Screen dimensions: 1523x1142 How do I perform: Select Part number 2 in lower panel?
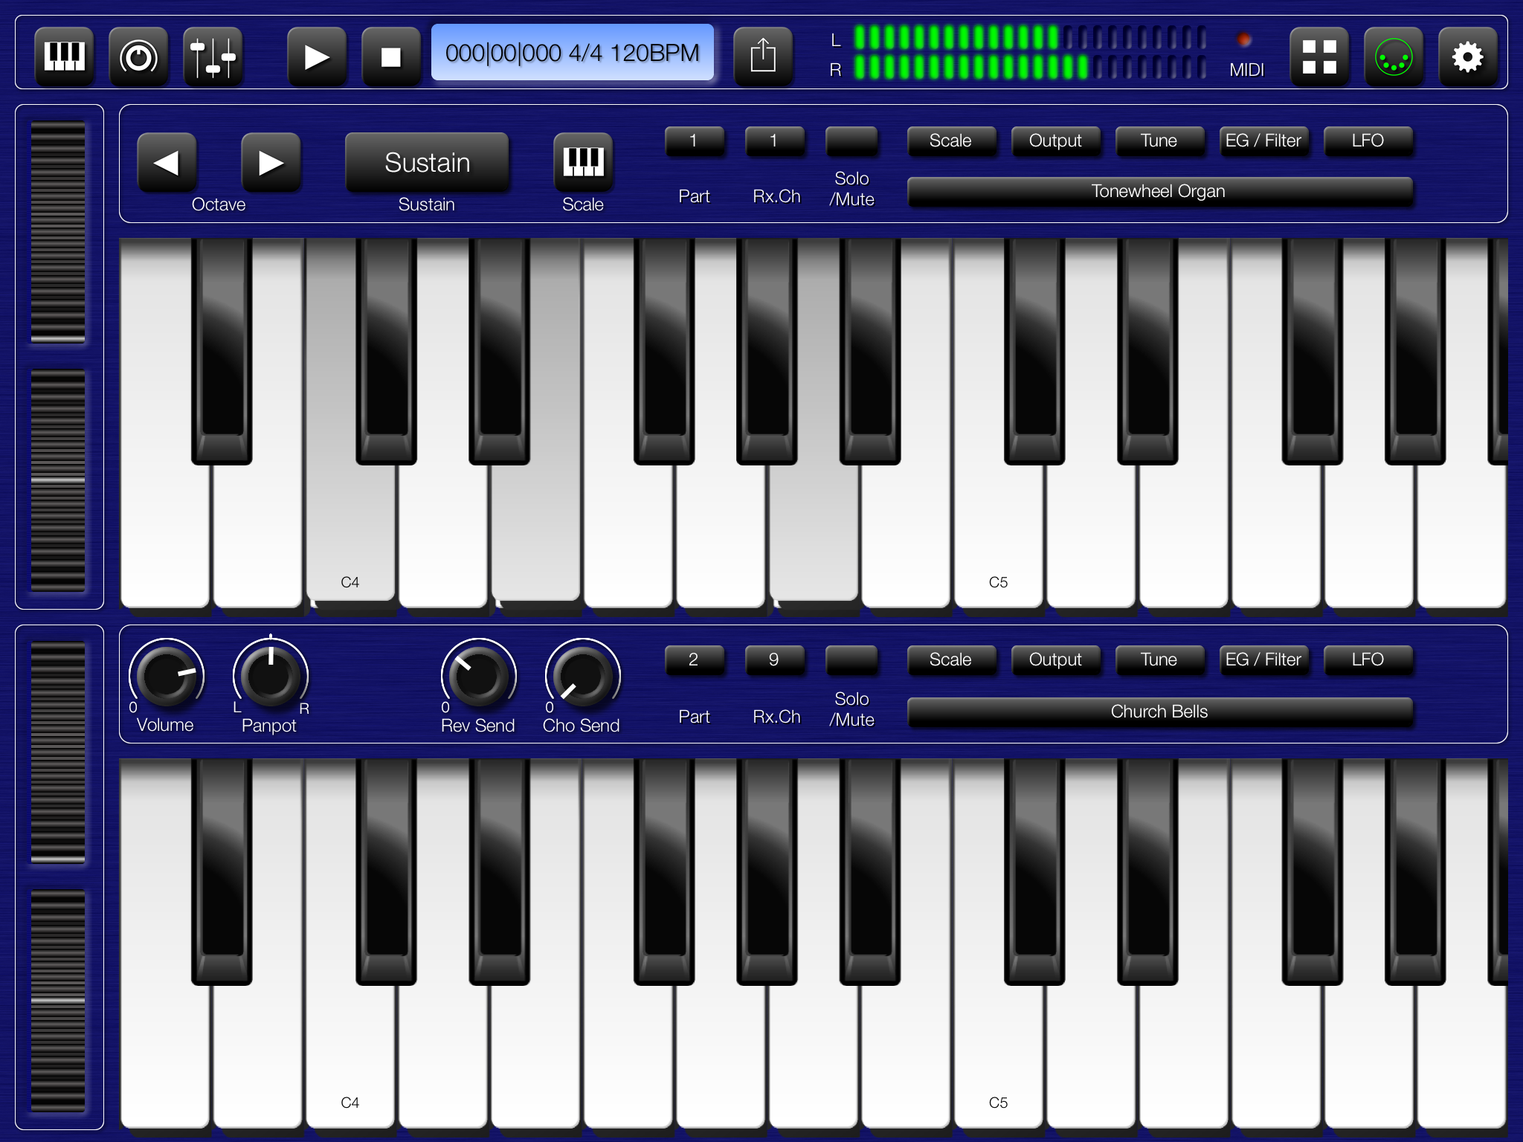(x=694, y=660)
